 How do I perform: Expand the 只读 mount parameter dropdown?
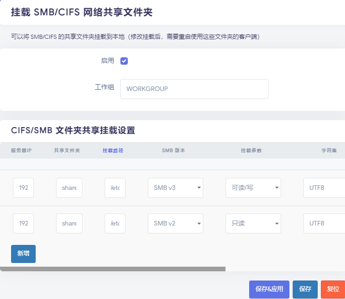(253, 223)
